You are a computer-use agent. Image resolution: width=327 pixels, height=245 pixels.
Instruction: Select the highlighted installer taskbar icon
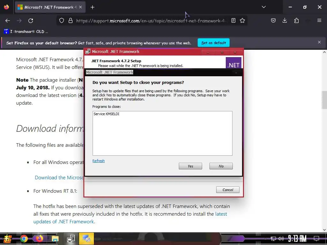click(x=86, y=239)
